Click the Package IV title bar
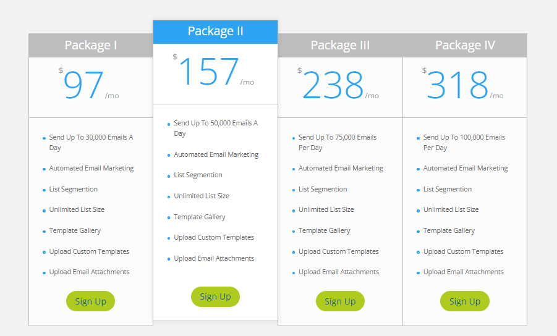Image resolution: width=557 pixels, height=336 pixels. [x=465, y=45]
